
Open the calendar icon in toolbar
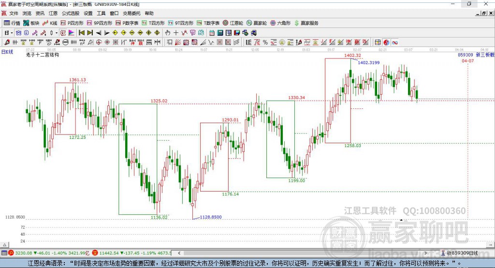(x=212, y=33)
